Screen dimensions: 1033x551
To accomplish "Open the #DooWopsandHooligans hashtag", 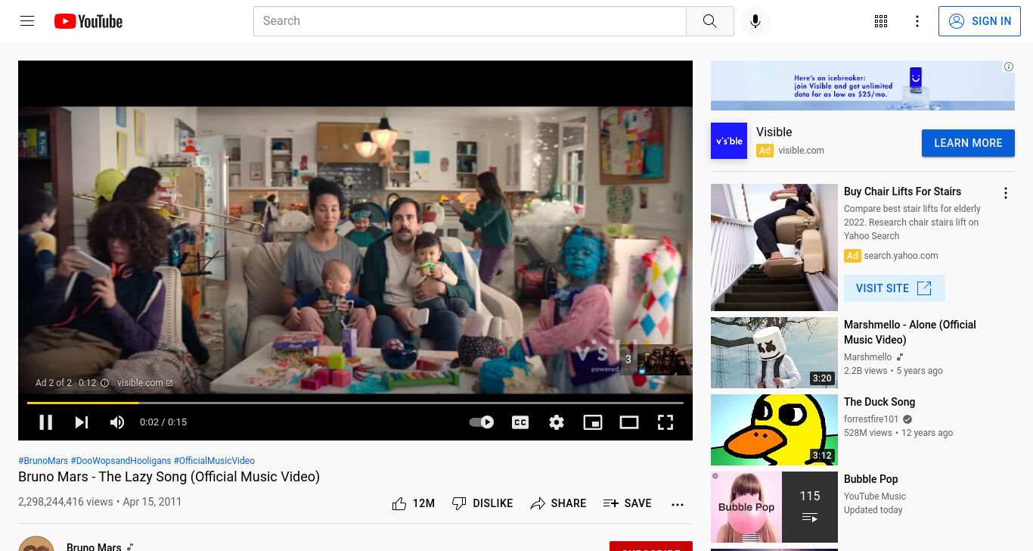I will click(121, 461).
